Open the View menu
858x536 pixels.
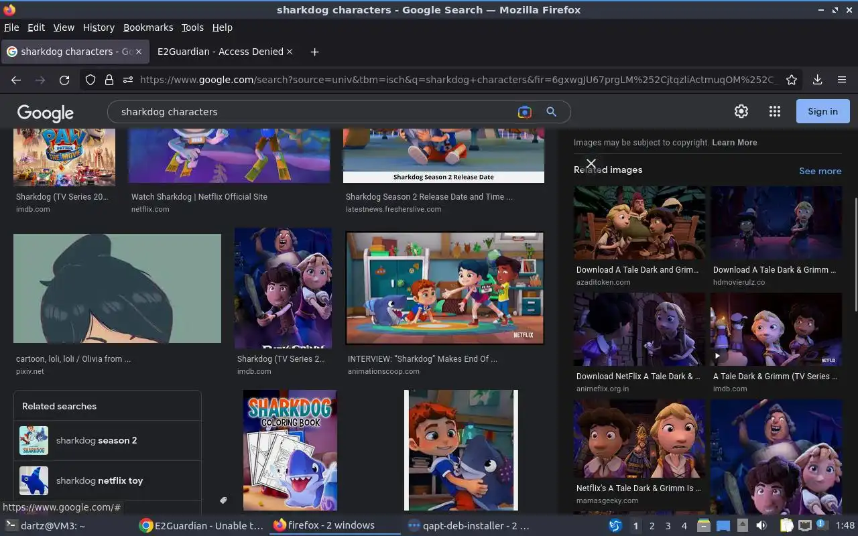click(x=64, y=27)
